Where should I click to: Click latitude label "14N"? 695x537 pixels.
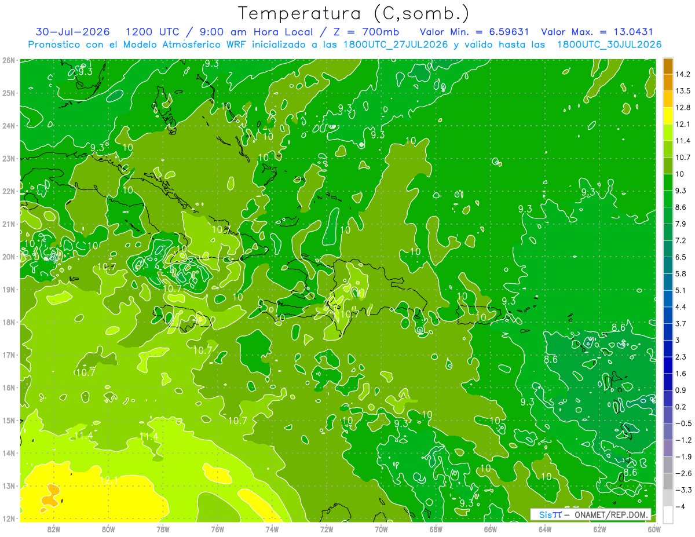(x=8, y=453)
